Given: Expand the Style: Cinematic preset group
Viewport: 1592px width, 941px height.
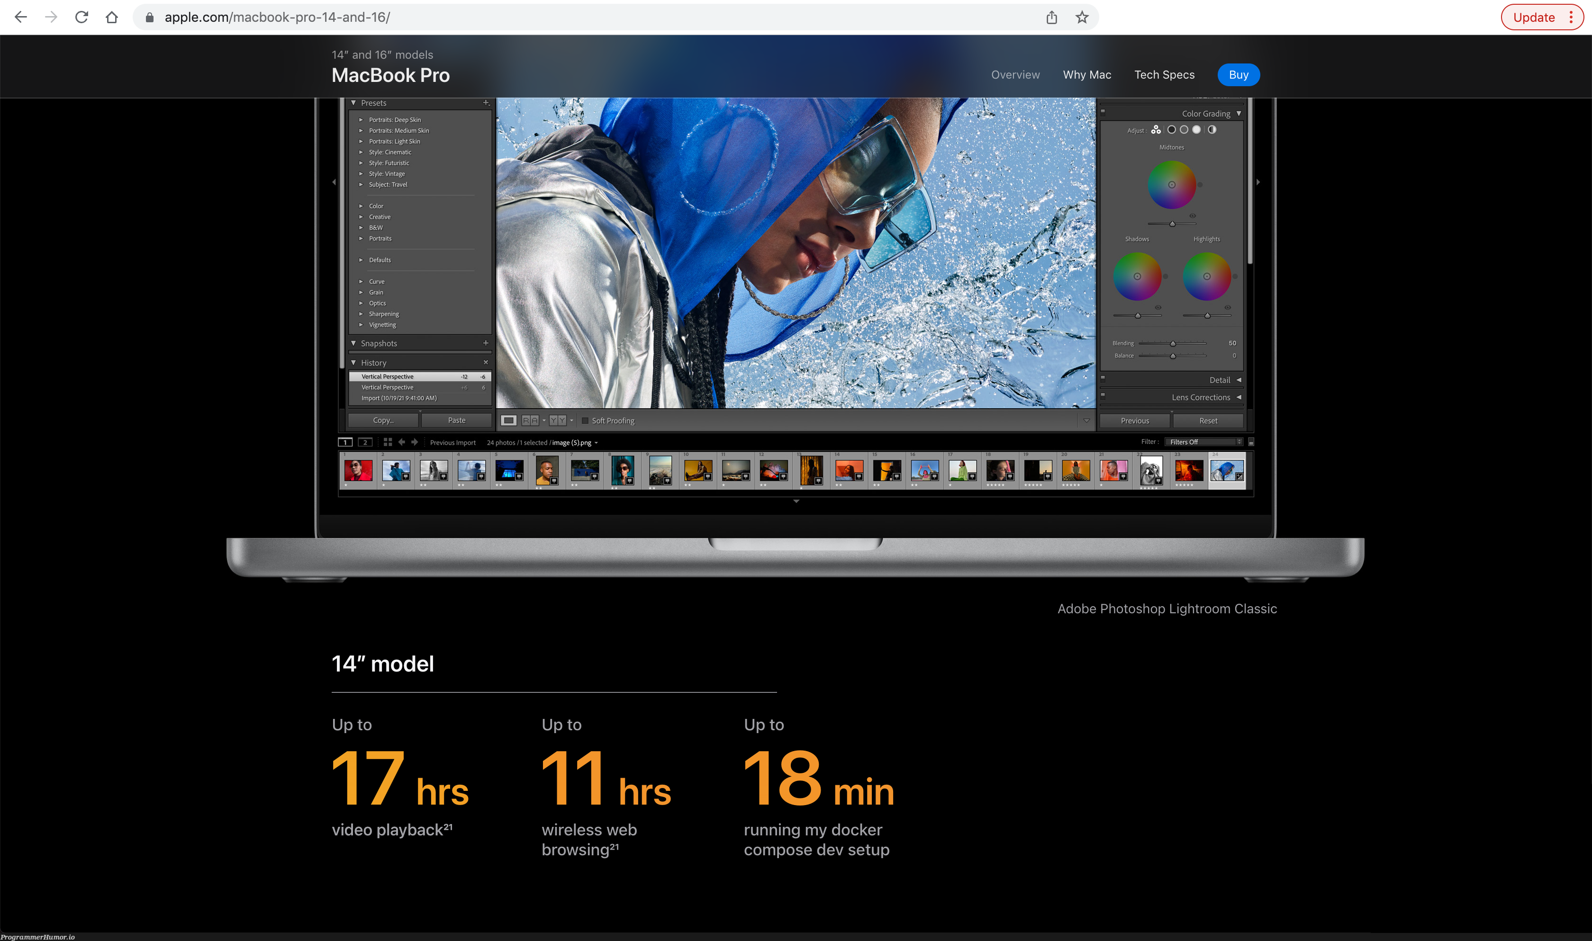Looking at the screenshot, I should [x=361, y=152].
